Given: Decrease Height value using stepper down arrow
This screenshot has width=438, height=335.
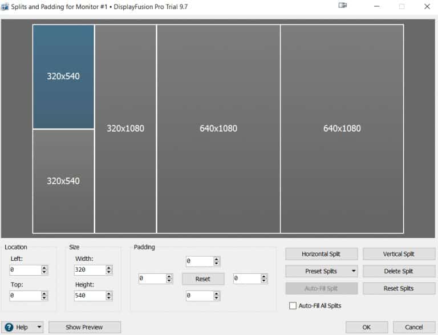Looking at the screenshot, I should 109,298.
